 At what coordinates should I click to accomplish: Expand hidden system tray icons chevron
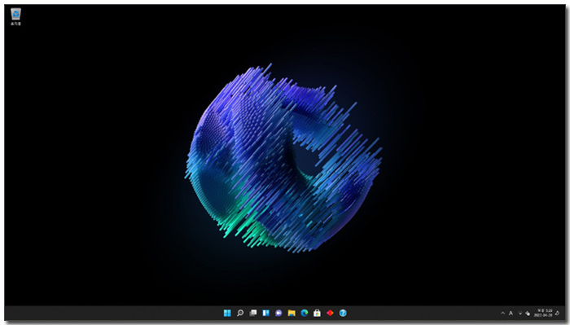coord(502,313)
